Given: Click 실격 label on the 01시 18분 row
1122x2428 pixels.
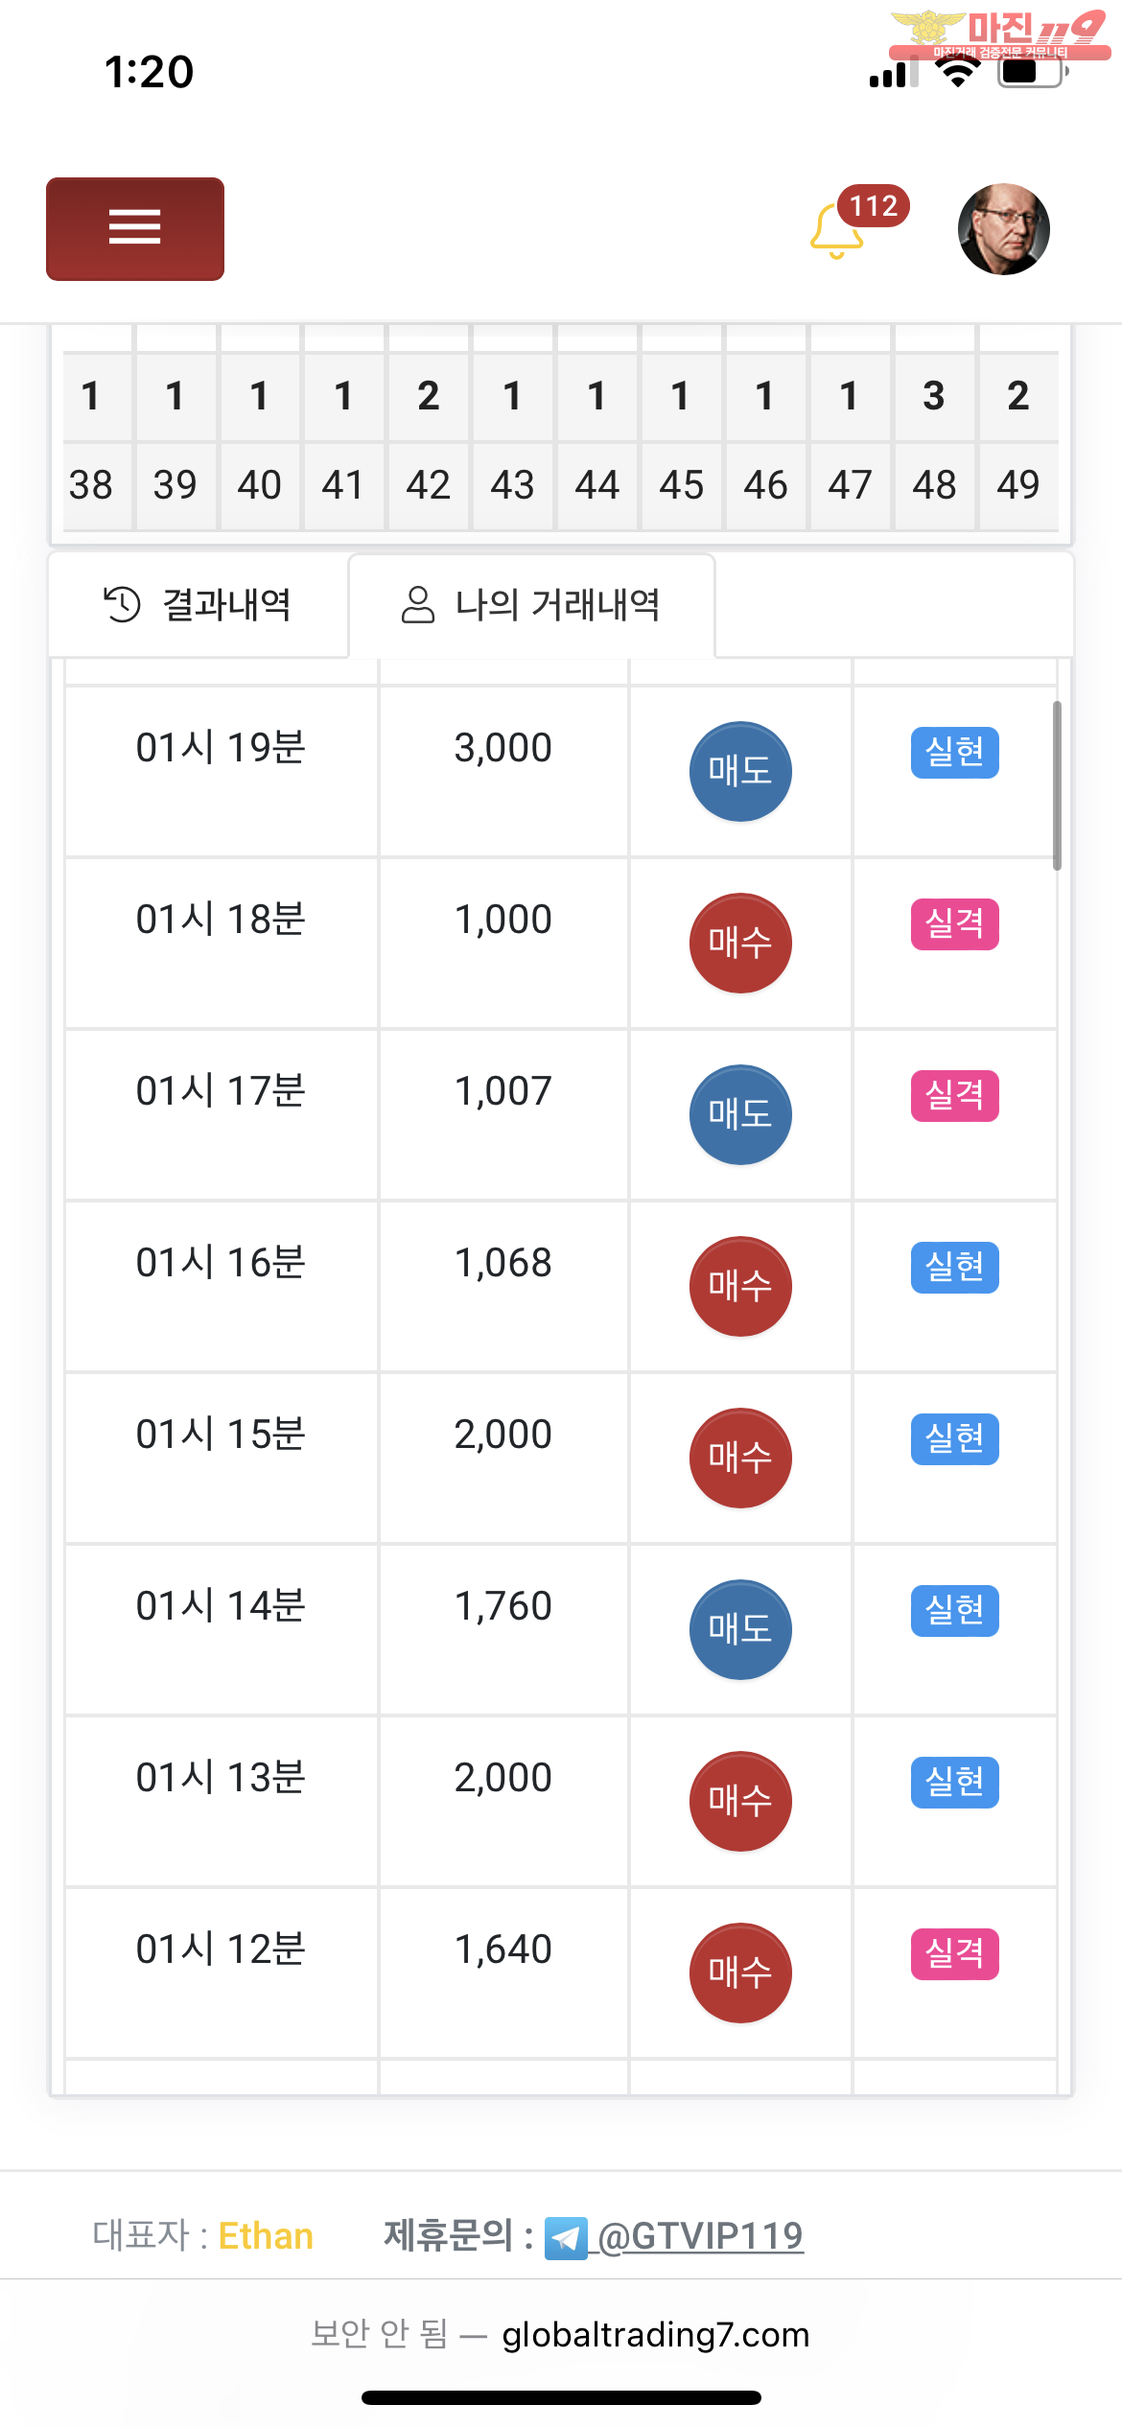Looking at the screenshot, I should coord(954,924).
